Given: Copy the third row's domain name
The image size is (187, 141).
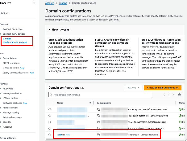Looking at the screenshot, I should click(x=98, y=122).
